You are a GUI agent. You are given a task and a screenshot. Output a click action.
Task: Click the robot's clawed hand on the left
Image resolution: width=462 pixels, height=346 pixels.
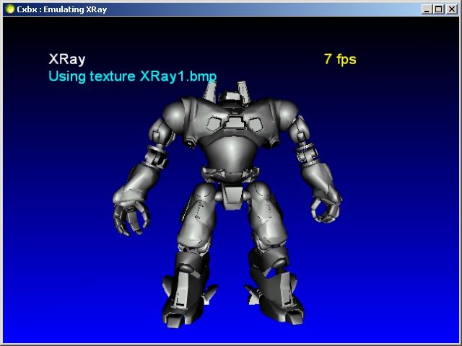pos(130,216)
